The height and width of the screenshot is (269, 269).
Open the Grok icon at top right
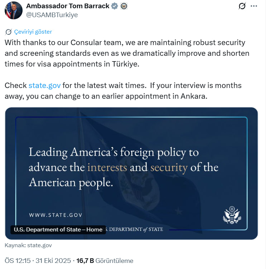[x=242, y=6]
